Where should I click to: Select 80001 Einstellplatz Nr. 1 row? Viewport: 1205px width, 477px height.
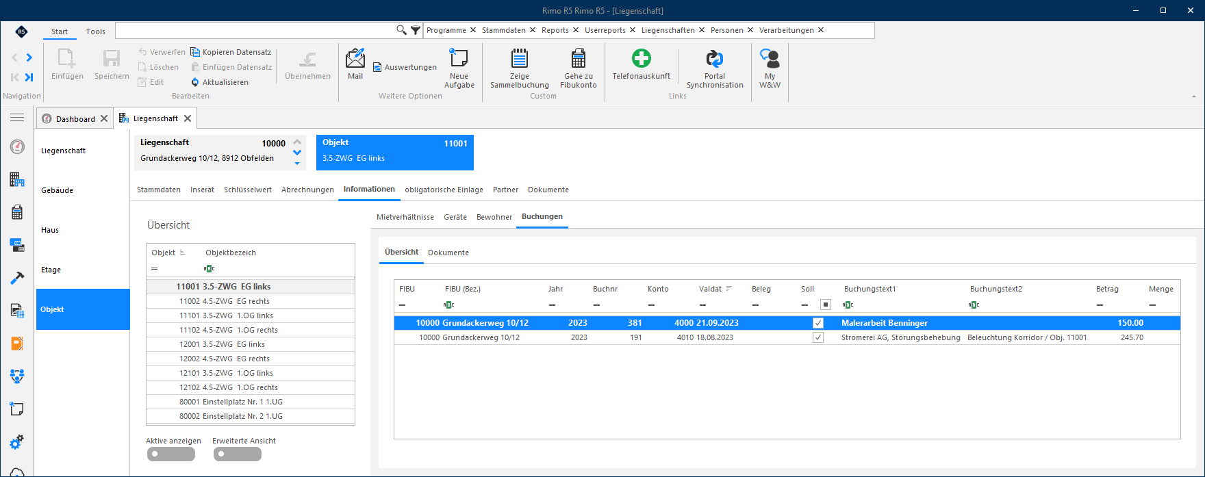pyautogui.click(x=251, y=402)
